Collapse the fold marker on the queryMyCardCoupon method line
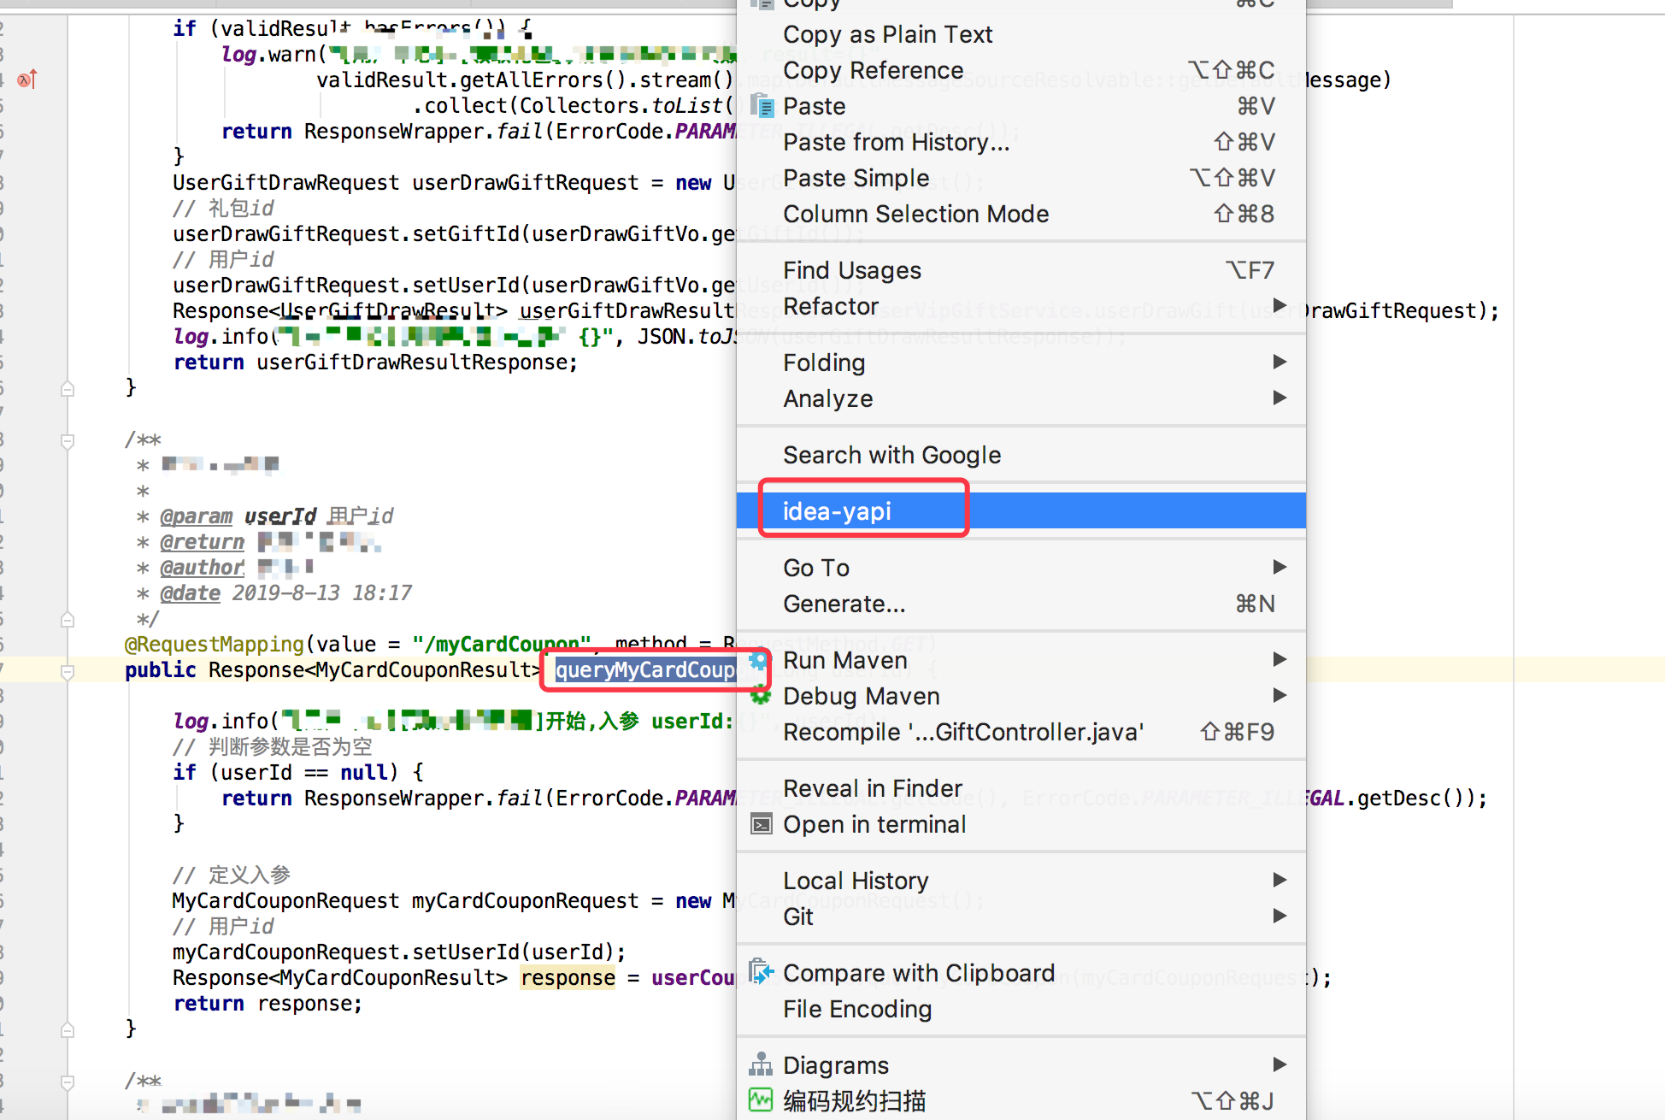This screenshot has height=1120, width=1665. (x=68, y=672)
